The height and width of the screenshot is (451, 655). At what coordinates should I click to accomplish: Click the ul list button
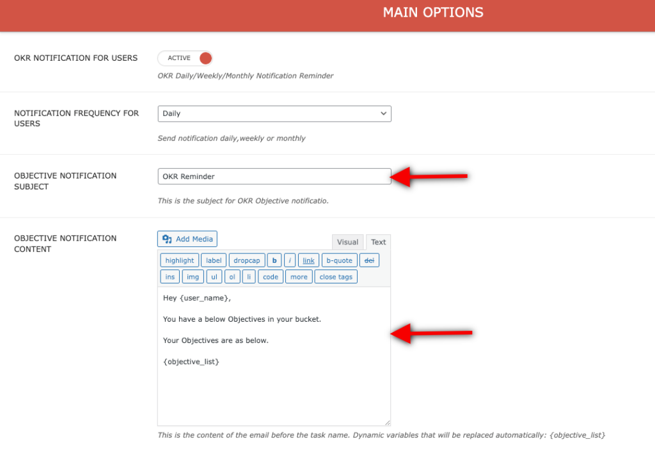[x=214, y=277]
